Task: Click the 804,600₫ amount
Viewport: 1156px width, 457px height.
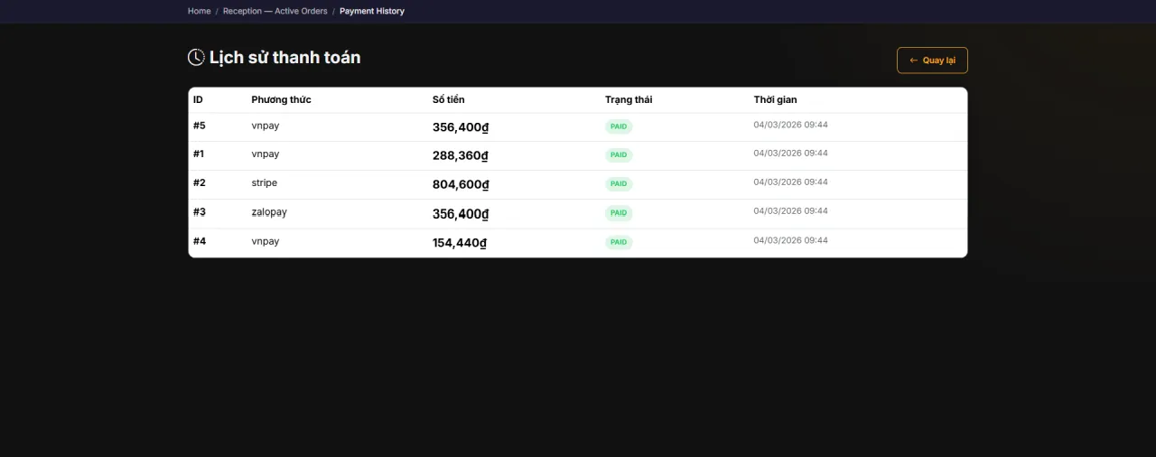Action: (x=461, y=185)
